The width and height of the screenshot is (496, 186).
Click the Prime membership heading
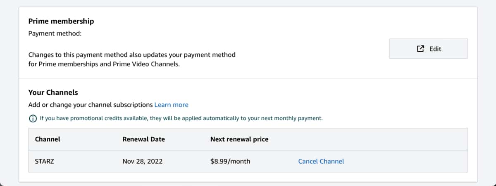tap(61, 21)
